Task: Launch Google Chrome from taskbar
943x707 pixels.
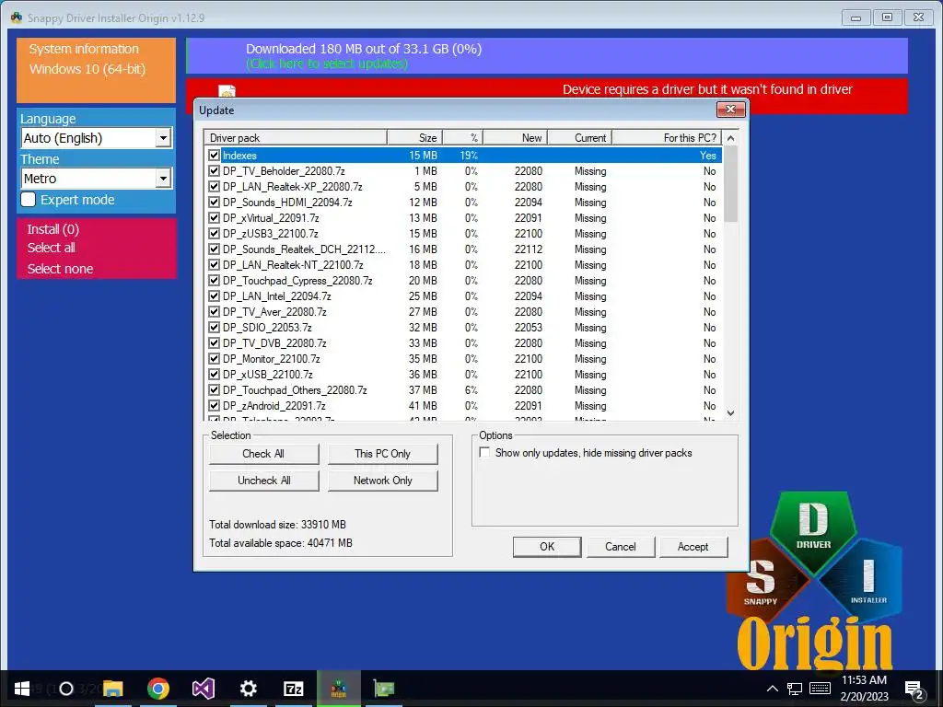Action: pyautogui.click(x=158, y=689)
